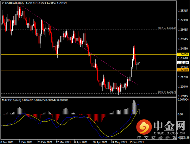Screen dimensions: 190x144
Task: Click the 50.0 = 1.20178 Fibonacci label
Action: pos(167,92)
